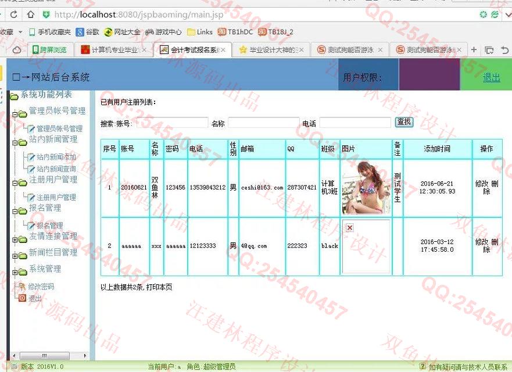Focus the 名称 search input field

coord(263,123)
